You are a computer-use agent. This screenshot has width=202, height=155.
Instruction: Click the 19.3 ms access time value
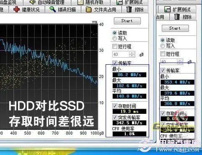(129, 111)
